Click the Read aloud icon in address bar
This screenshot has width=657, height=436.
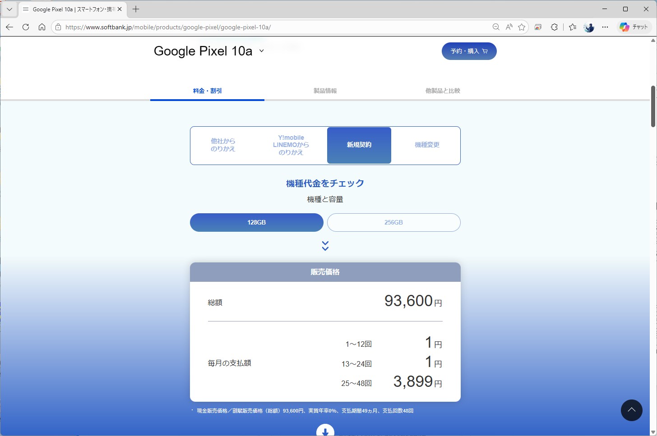(509, 27)
